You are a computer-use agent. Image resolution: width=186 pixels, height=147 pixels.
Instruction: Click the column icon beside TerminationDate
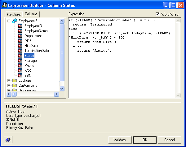pos(20,51)
